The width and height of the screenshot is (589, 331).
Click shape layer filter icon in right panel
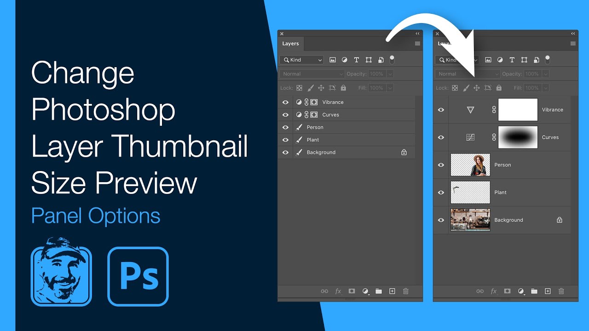pos(524,60)
